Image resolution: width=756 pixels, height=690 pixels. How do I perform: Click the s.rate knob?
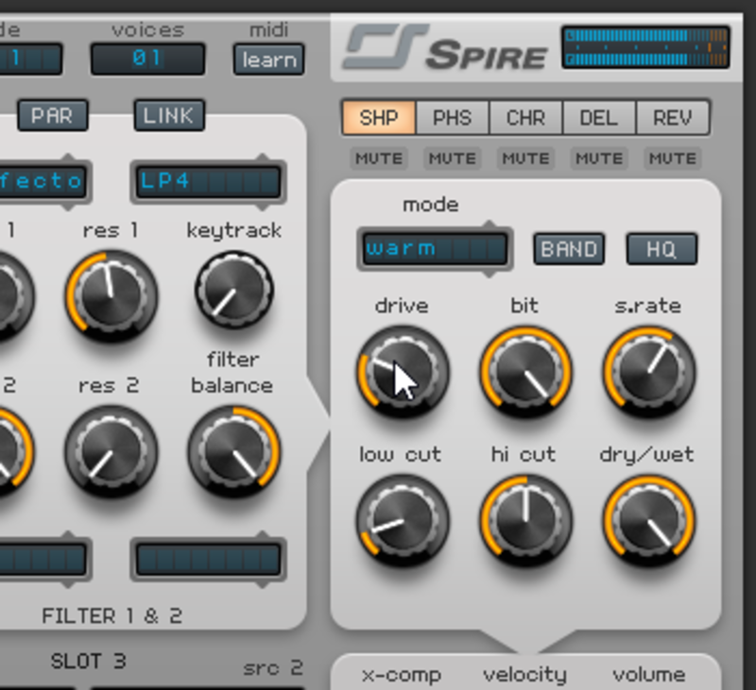pyautogui.click(x=649, y=371)
